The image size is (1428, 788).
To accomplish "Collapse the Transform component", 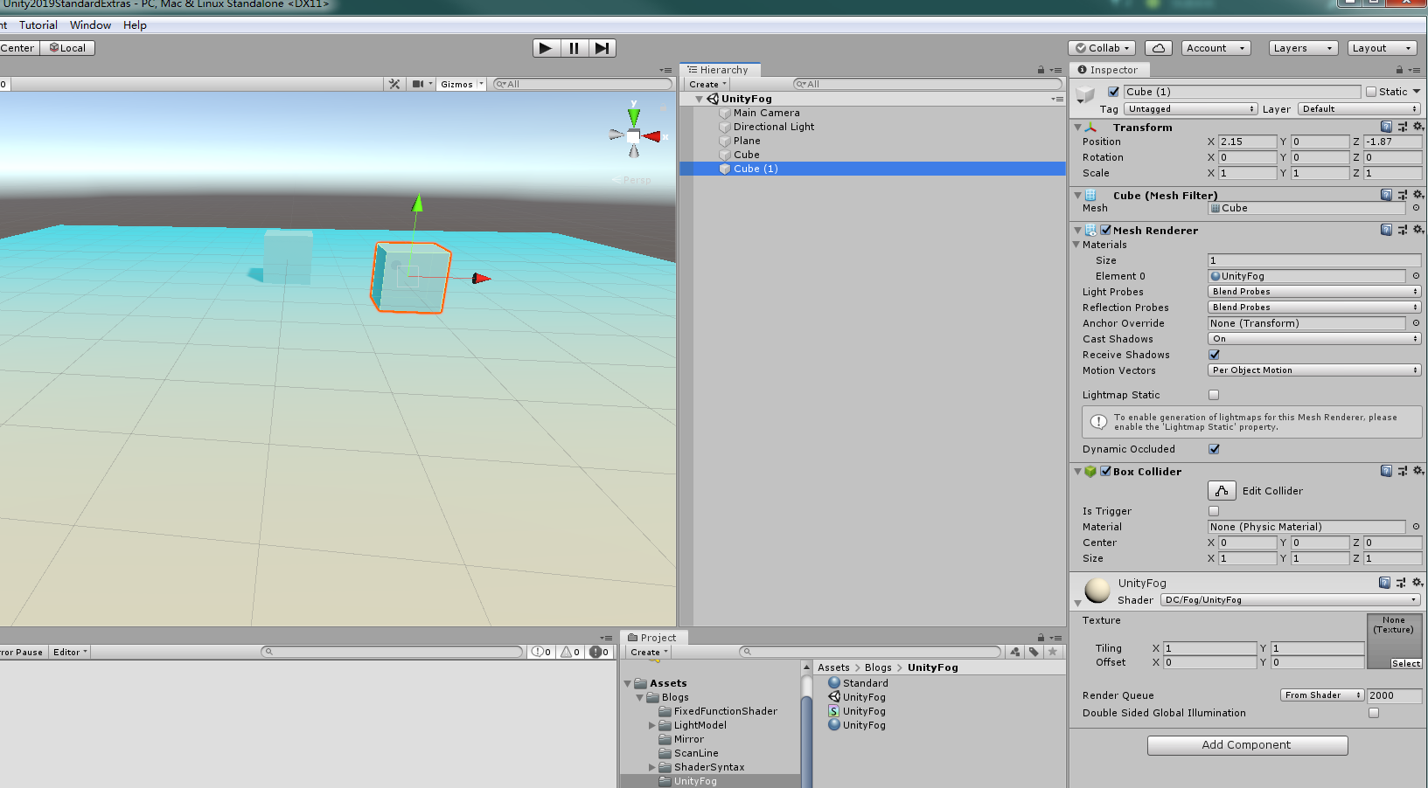I will click(x=1078, y=128).
